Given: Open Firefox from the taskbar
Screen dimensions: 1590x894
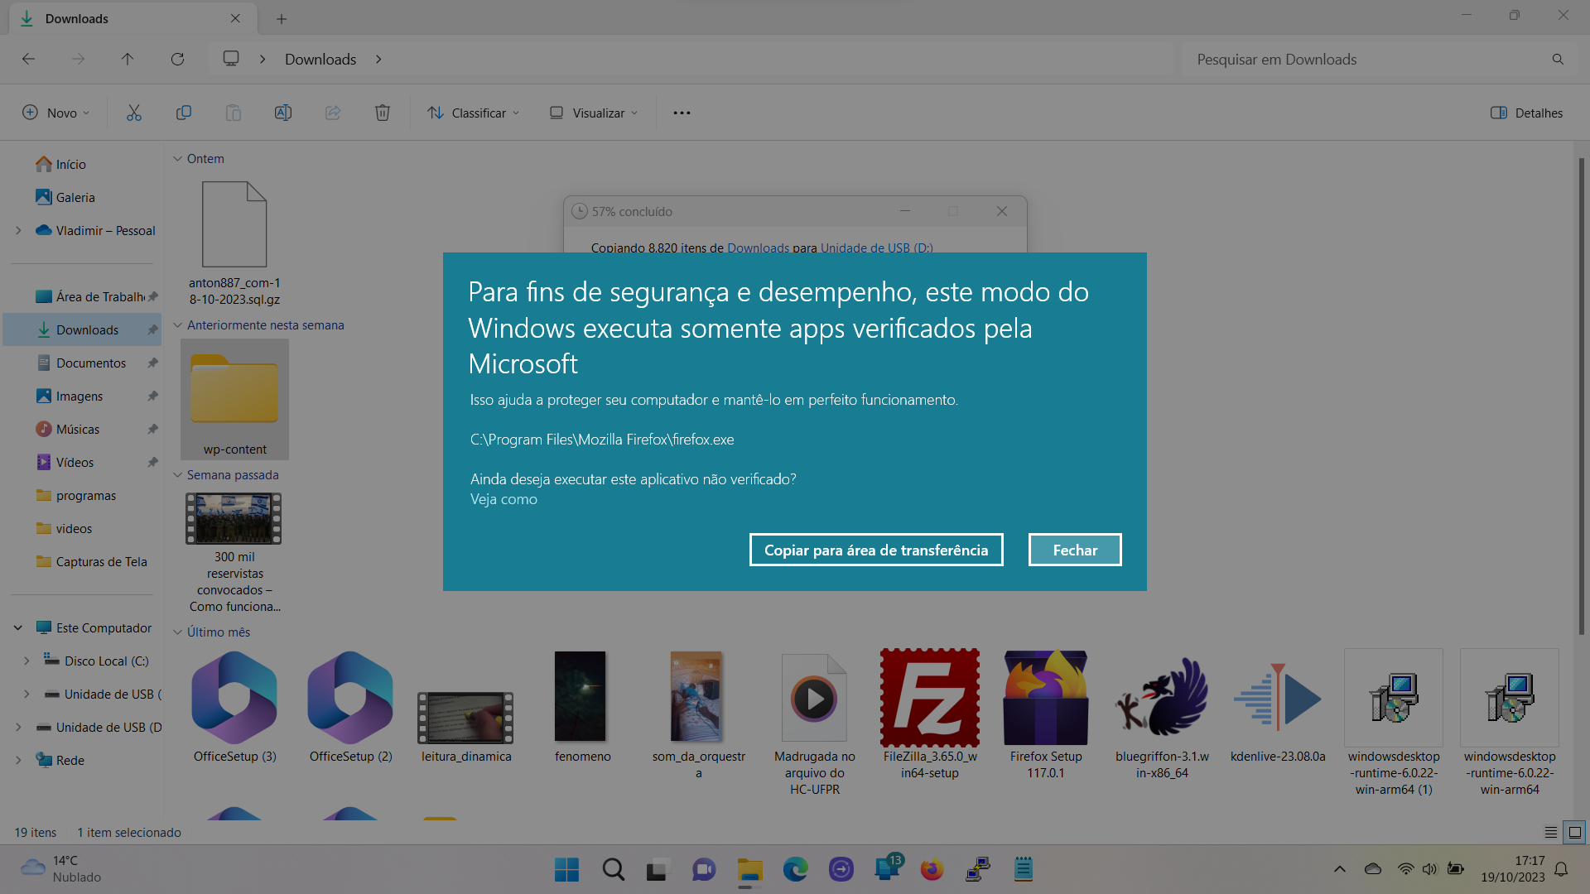Looking at the screenshot, I should click(x=932, y=869).
